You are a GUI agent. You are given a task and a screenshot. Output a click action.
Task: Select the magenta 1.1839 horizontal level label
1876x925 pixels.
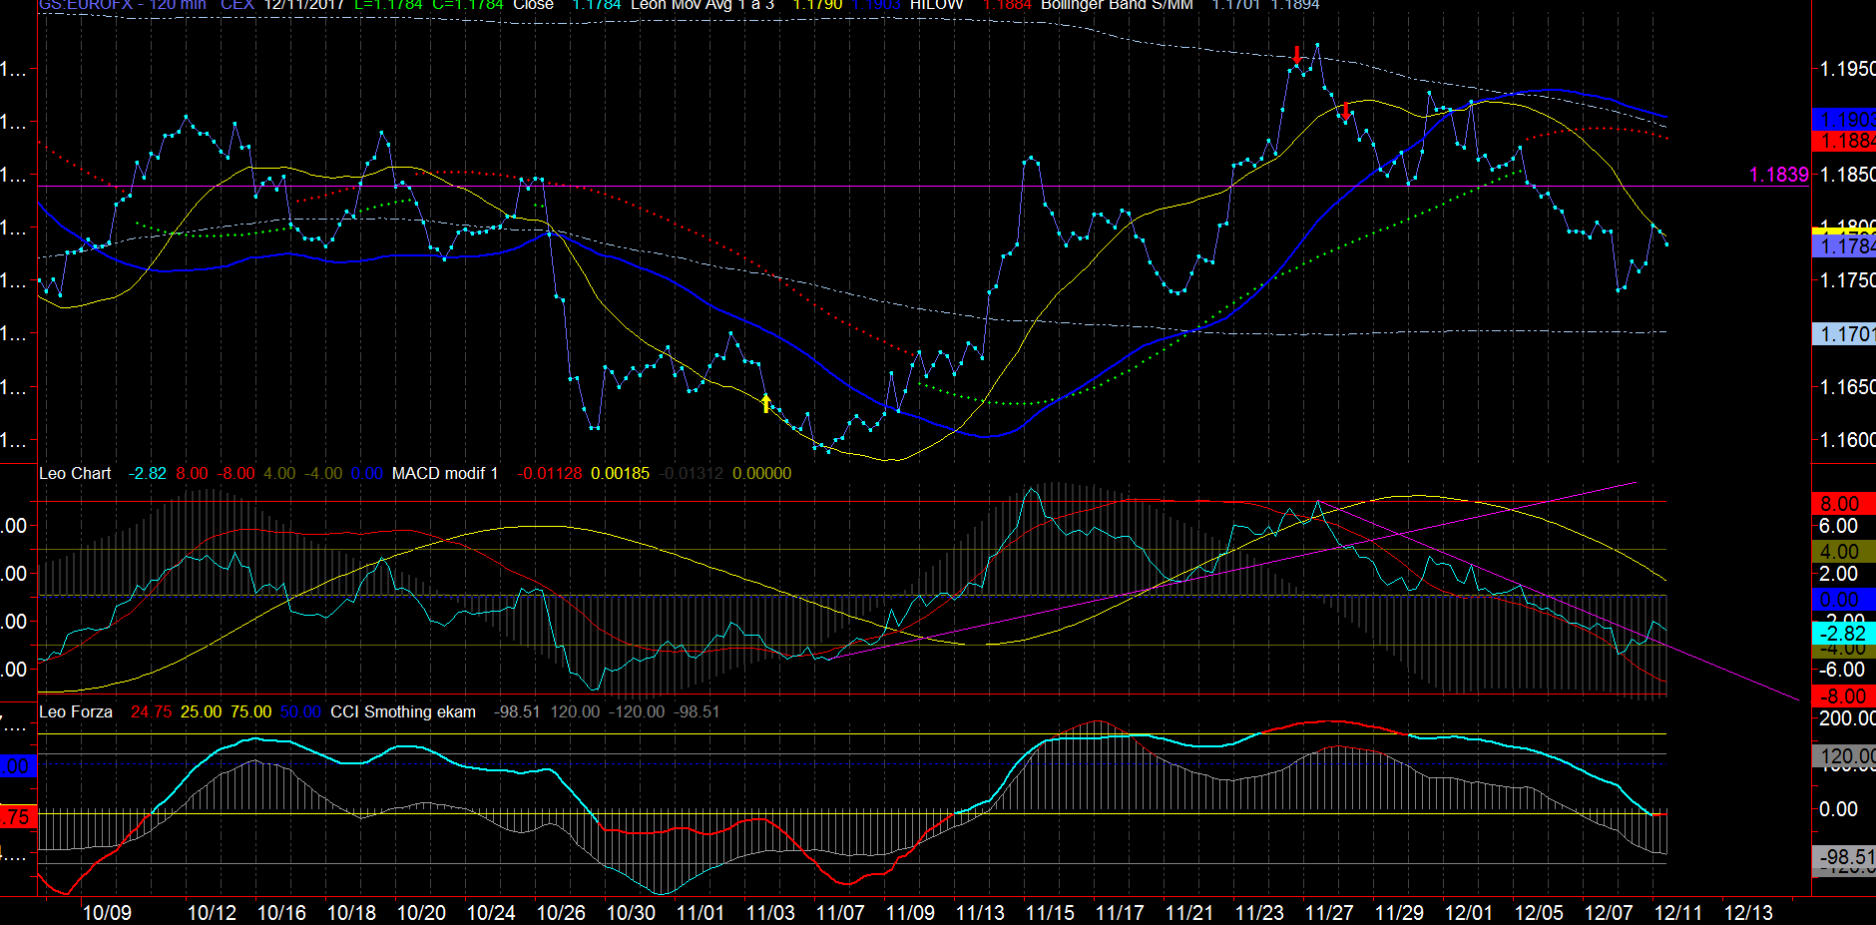click(x=1779, y=175)
